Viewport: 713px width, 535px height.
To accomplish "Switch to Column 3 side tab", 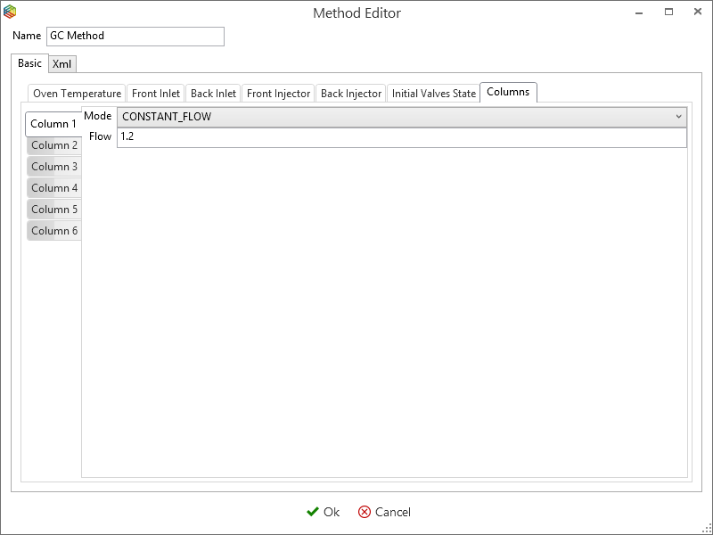I will point(54,167).
